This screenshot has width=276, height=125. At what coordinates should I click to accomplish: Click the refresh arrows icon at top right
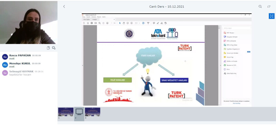pyautogui.click(x=269, y=6)
